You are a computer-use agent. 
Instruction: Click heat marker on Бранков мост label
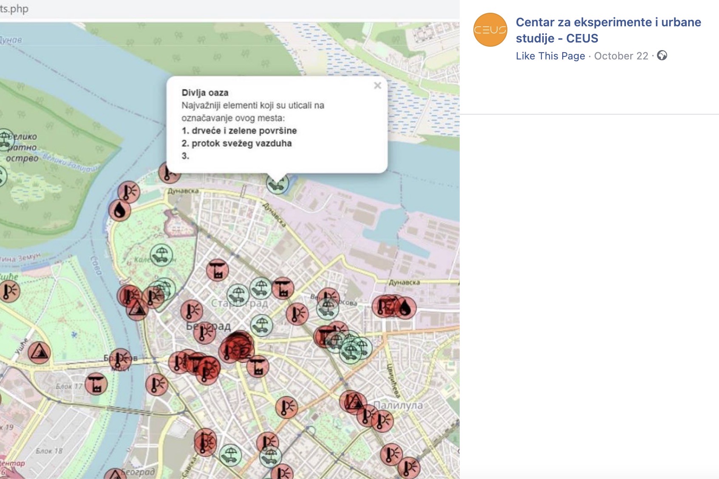(121, 360)
